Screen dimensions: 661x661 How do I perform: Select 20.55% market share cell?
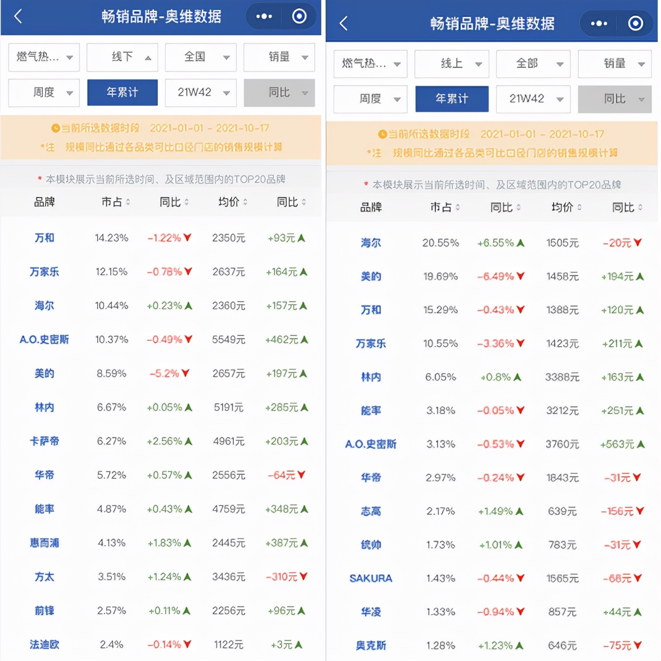coord(441,243)
